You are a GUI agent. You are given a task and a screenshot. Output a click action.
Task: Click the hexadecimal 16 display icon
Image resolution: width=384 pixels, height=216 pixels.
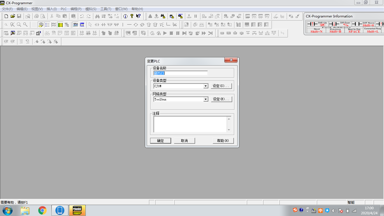pos(94,33)
